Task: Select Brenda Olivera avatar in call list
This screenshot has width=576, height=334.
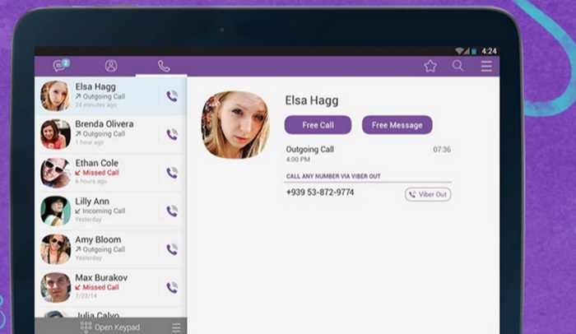Action: point(55,134)
